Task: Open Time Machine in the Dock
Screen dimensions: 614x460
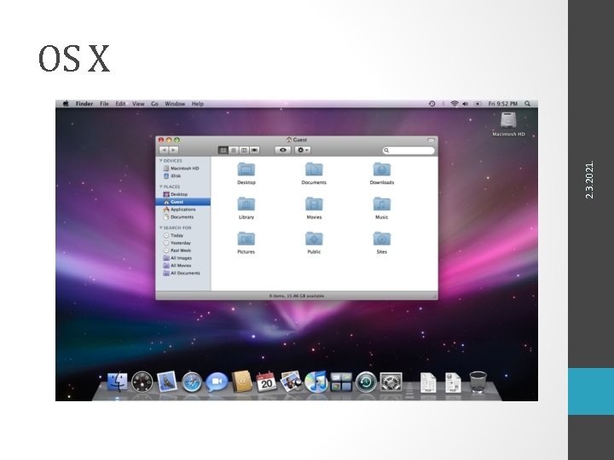Action: 366,382
